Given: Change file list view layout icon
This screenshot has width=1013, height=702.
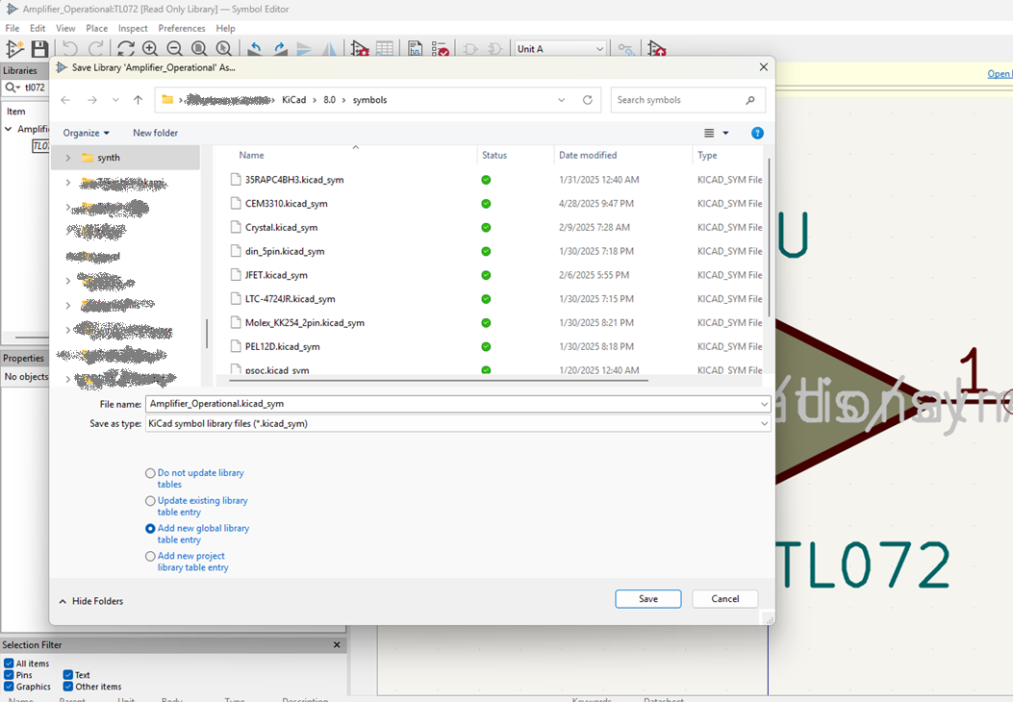Looking at the screenshot, I should [x=709, y=133].
